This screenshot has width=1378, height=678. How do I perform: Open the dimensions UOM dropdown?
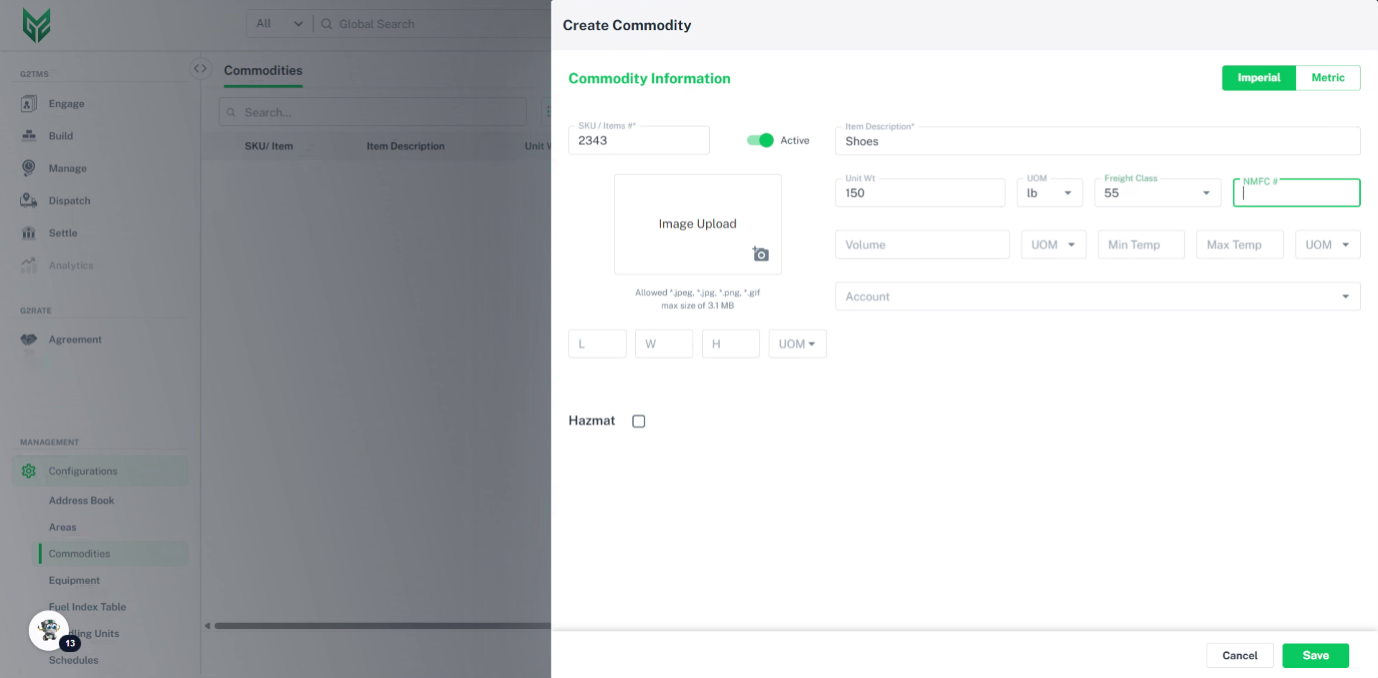point(797,344)
